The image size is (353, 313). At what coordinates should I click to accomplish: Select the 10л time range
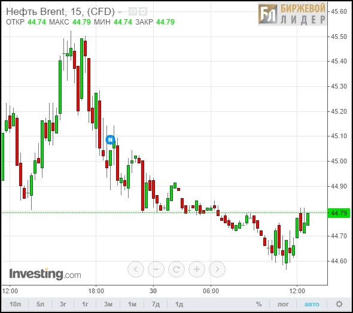[x=15, y=304]
